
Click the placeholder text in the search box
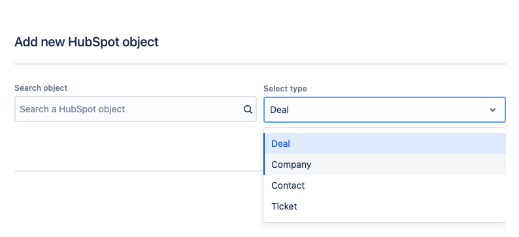click(72, 109)
